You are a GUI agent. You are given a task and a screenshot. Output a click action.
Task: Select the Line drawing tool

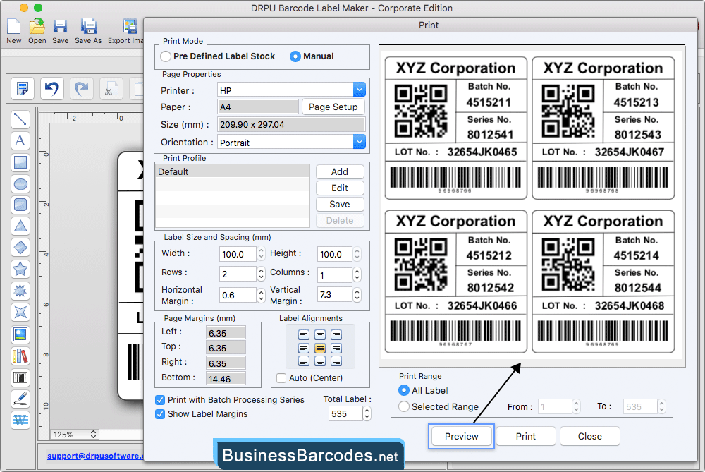click(20, 119)
